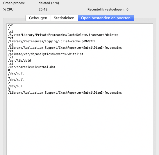This screenshot has height=155, width=159.
Task: Open the Statistieken tab
Action: (64, 18)
